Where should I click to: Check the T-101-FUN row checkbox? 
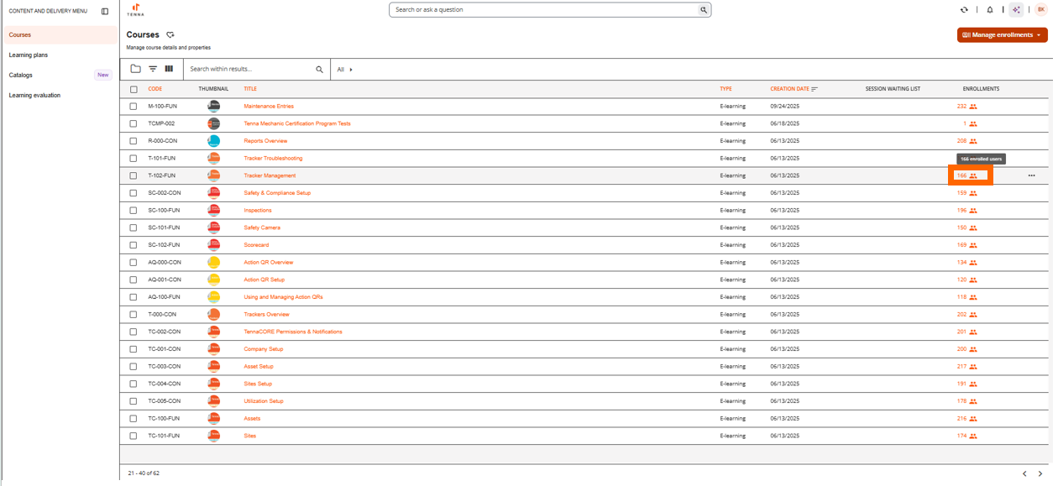point(134,158)
